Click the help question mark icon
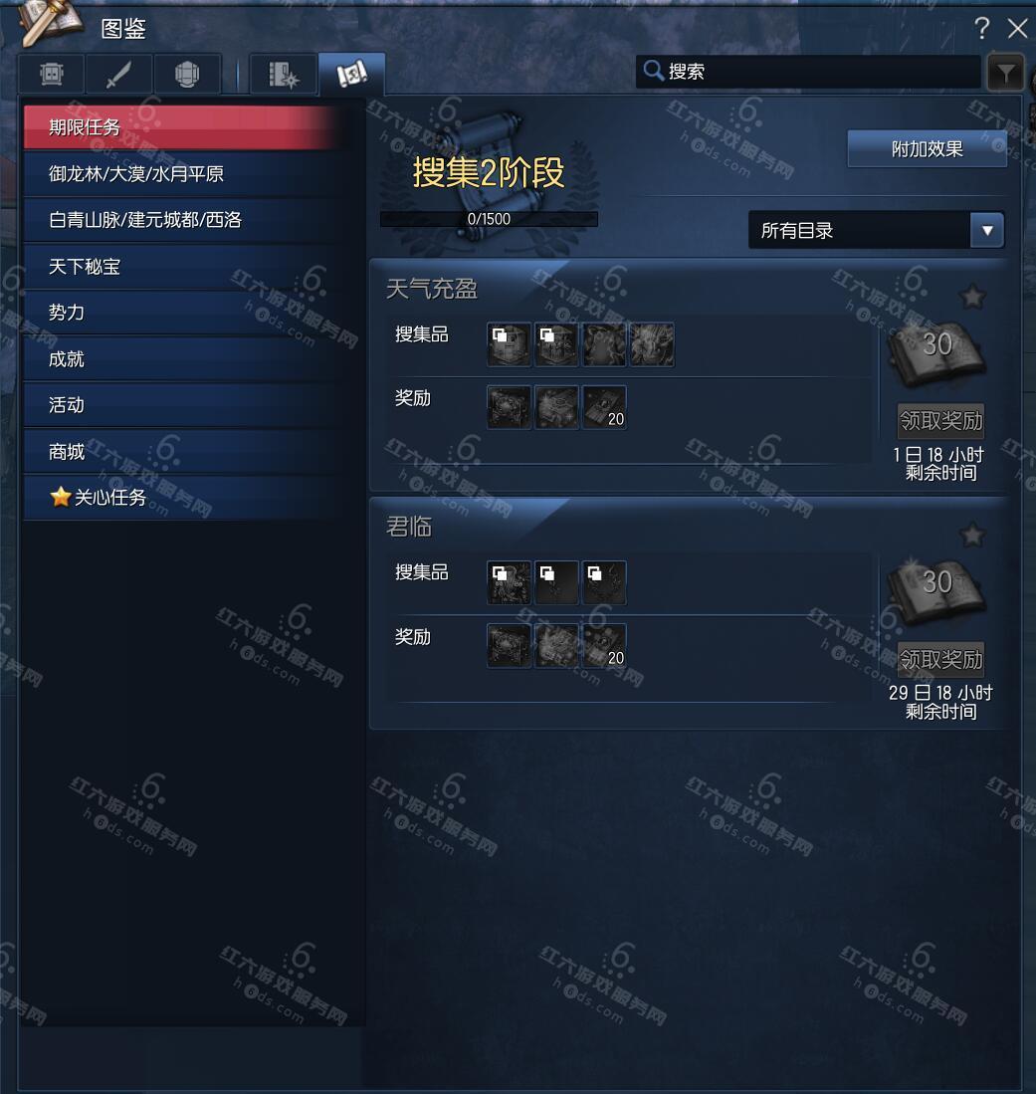This screenshot has height=1094, width=1036. [x=981, y=29]
